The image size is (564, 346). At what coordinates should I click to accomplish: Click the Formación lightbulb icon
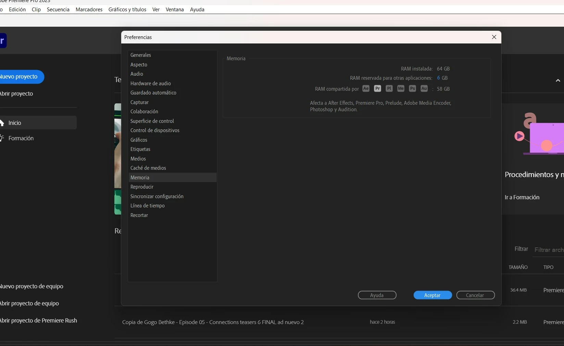pyautogui.click(x=1, y=138)
